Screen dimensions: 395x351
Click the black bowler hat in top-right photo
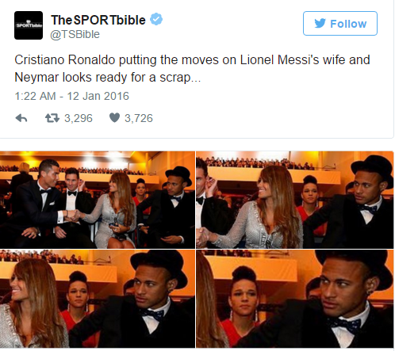pos(372,170)
